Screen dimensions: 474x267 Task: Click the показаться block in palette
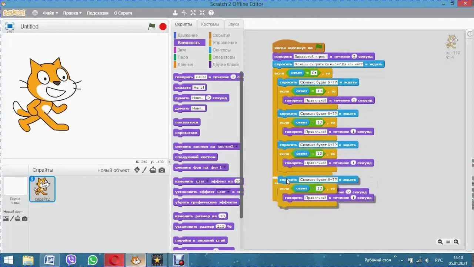(187, 122)
